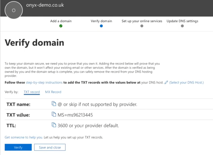
Task: Copy the TTL value icon
Action: pos(54,125)
